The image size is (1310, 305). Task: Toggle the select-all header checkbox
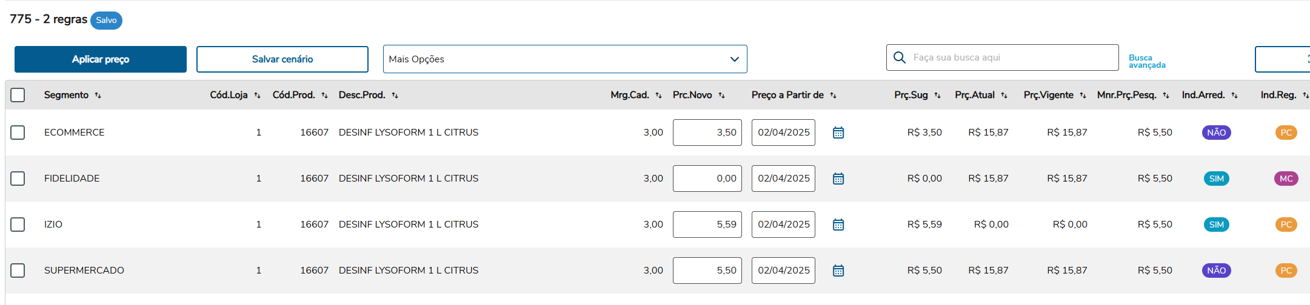[18, 95]
